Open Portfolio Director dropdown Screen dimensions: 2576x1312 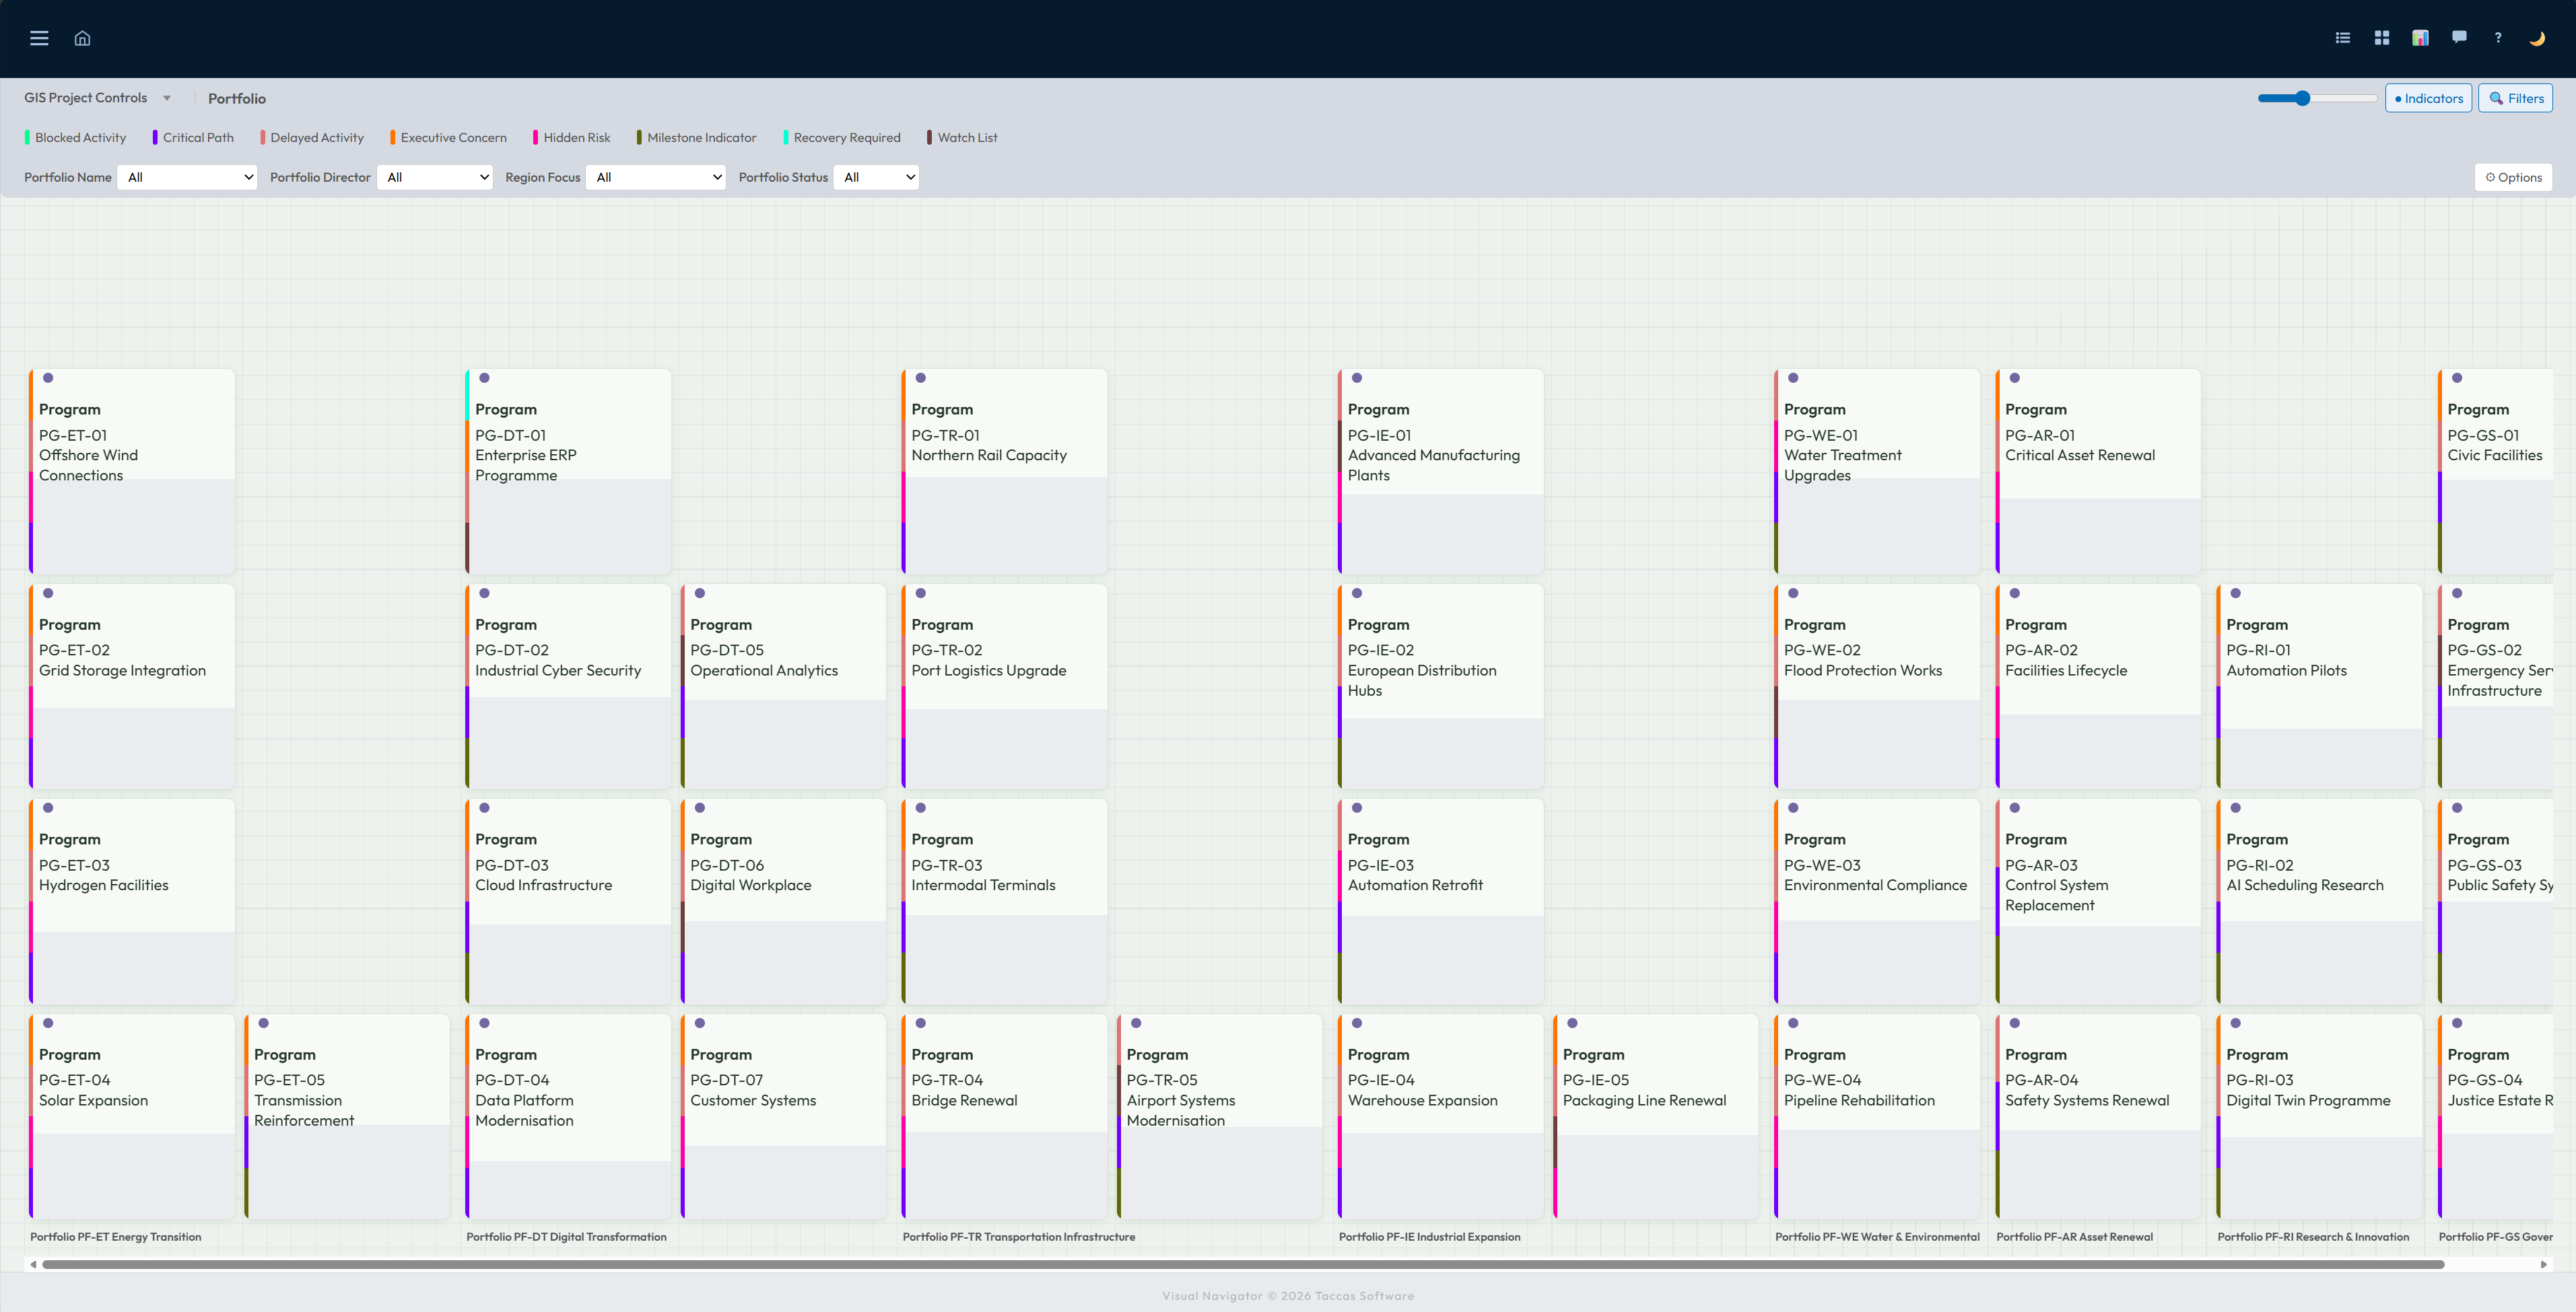435,177
